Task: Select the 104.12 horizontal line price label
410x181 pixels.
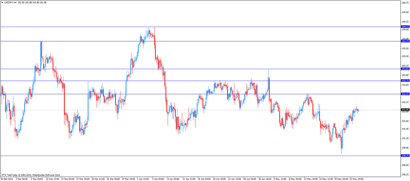Action: (x=405, y=27)
